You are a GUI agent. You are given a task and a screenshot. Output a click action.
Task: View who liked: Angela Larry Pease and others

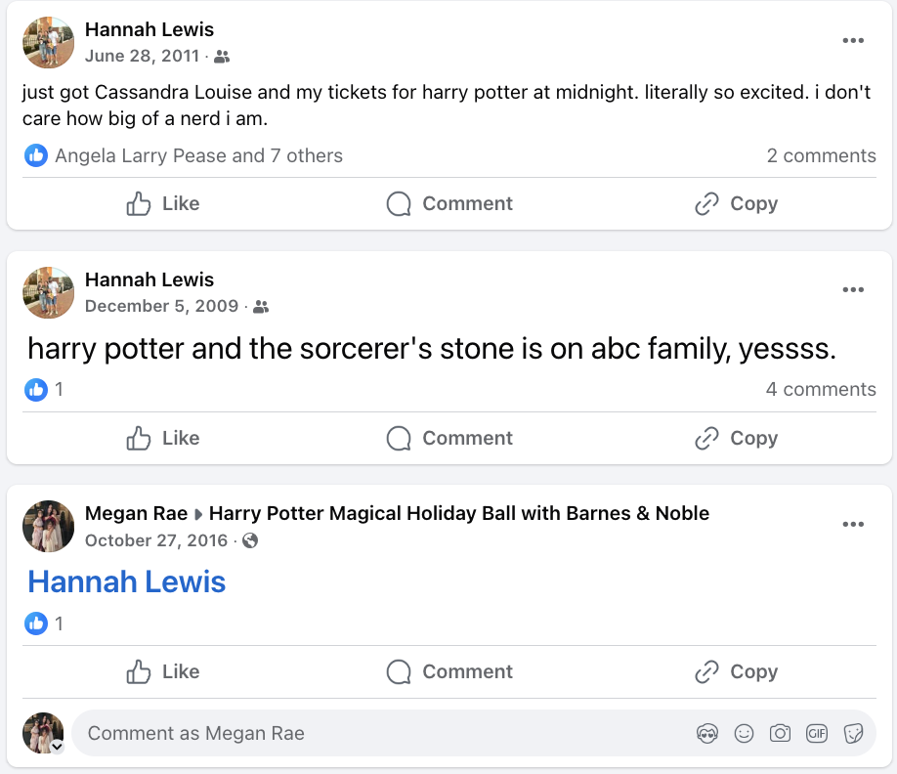click(x=198, y=155)
